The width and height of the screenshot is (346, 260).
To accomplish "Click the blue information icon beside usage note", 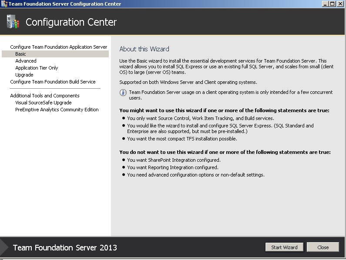I will pos(123,93).
